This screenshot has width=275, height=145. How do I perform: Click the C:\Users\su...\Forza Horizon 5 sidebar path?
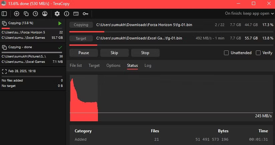click(23, 32)
